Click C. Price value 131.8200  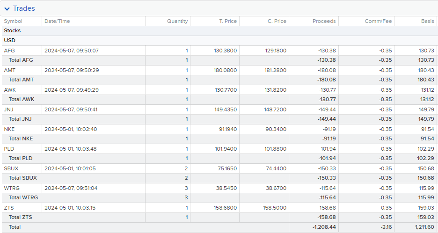coord(276,90)
